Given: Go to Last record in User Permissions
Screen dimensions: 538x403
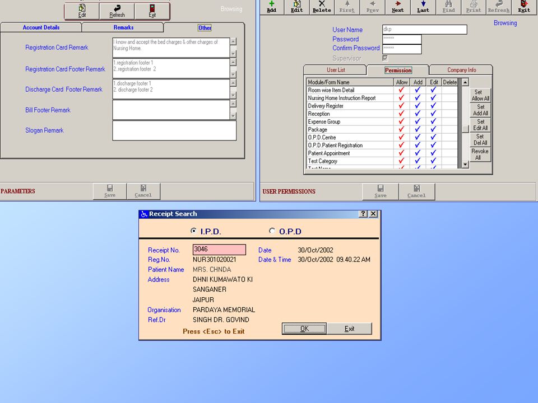Looking at the screenshot, I should point(423,7).
